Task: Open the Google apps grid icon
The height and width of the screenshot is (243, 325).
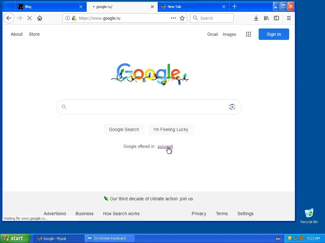Action: tap(249, 34)
